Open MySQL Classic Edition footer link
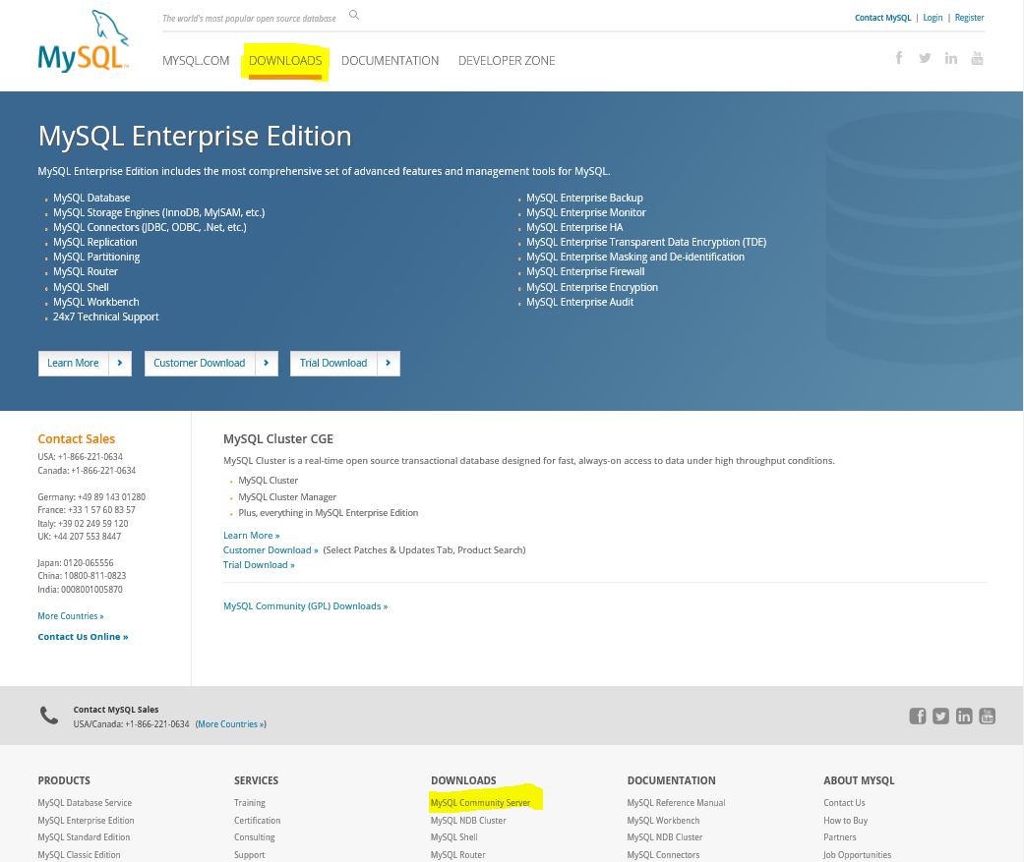 coord(79,855)
